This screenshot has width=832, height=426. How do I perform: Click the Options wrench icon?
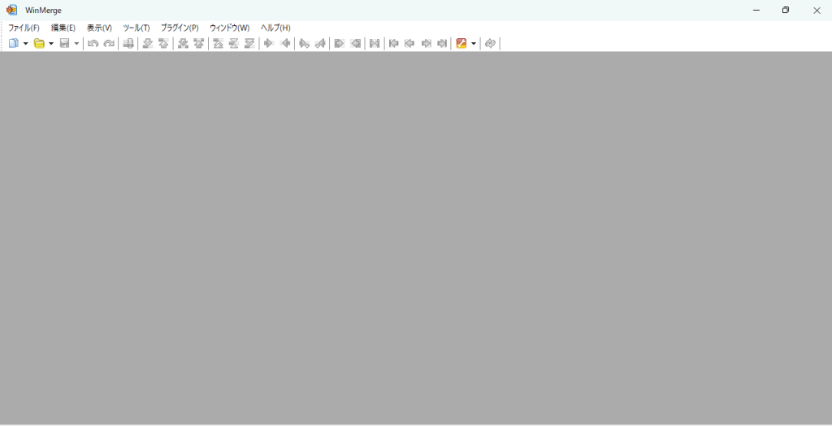point(461,43)
